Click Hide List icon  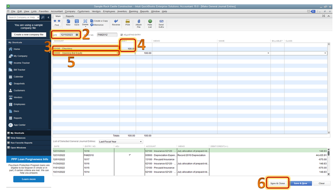[x=150, y=23]
